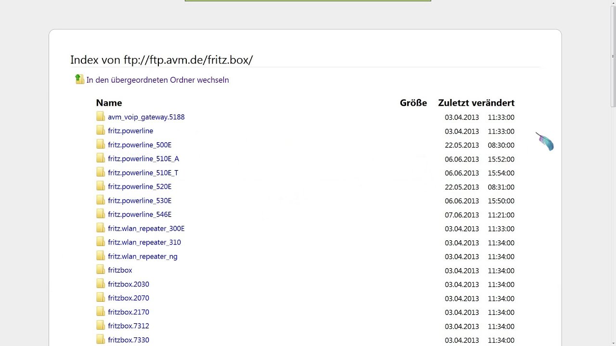This screenshot has width=616, height=346.
Task: Click folder icon for fritzbox.7312
Action: pyautogui.click(x=101, y=325)
